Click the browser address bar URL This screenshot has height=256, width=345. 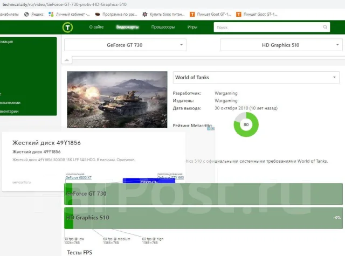(65, 4)
